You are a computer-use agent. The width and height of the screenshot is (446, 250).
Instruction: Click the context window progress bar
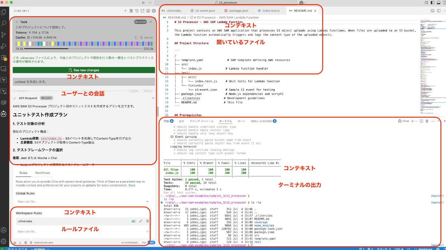pyautogui.click(x=83, y=49)
